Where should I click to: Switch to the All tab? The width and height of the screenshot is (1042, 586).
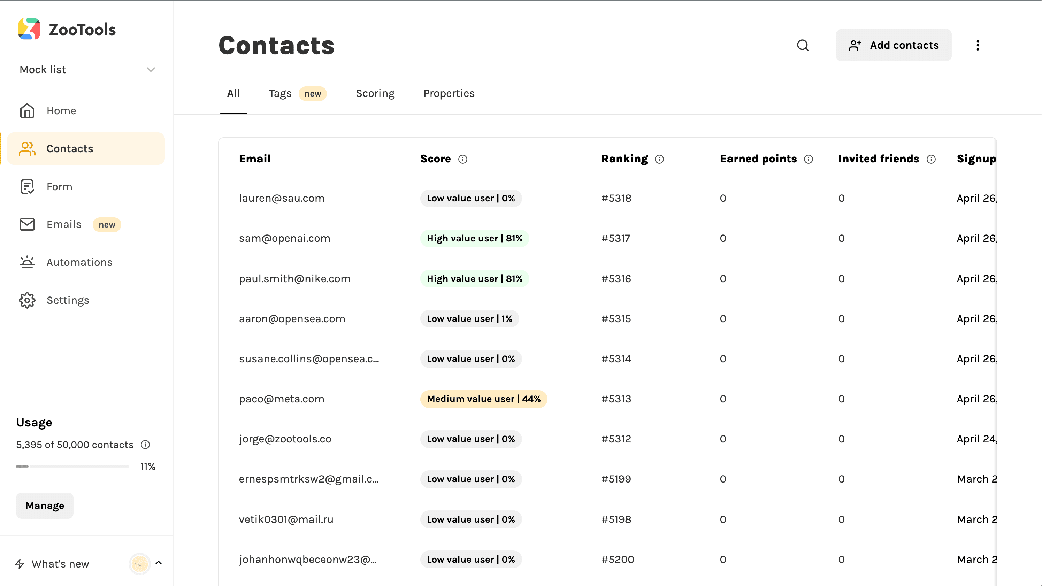(x=233, y=93)
